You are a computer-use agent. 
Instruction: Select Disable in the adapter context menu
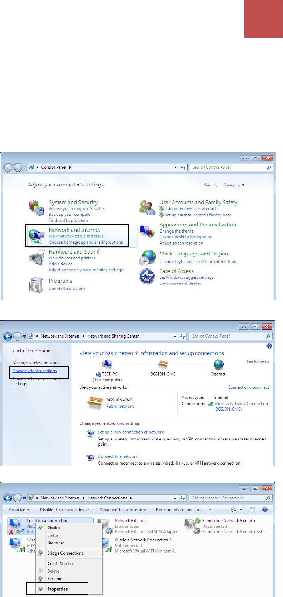click(54, 528)
